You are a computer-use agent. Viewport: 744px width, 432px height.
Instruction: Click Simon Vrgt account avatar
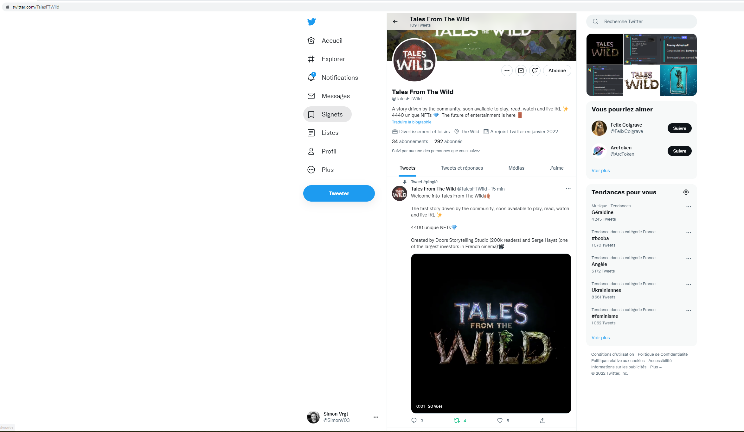[x=313, y=417]
